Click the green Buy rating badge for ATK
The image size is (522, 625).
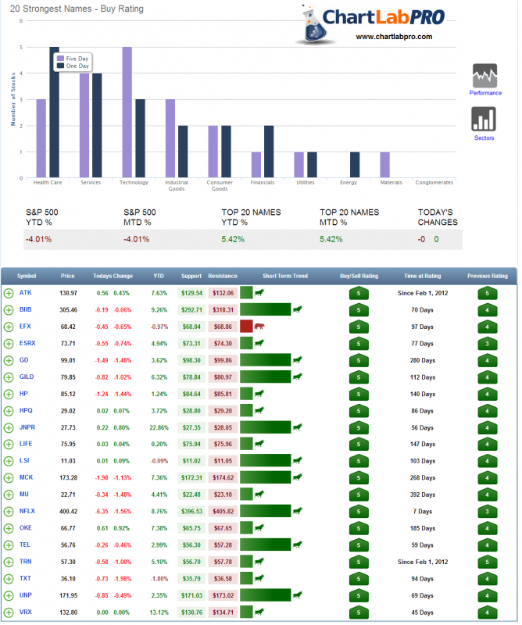point(359,293)
